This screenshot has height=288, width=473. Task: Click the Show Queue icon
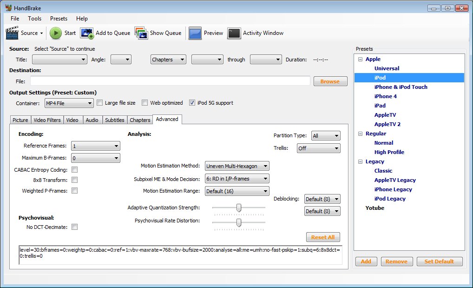pos(141,33)
